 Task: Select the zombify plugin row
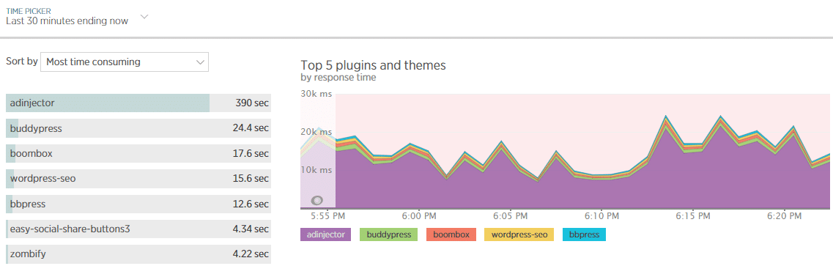coord(138,254)
